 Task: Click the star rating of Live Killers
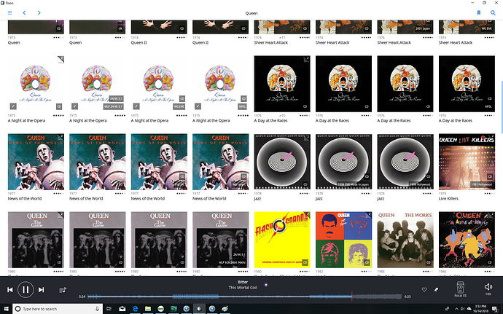pos(490,194)
